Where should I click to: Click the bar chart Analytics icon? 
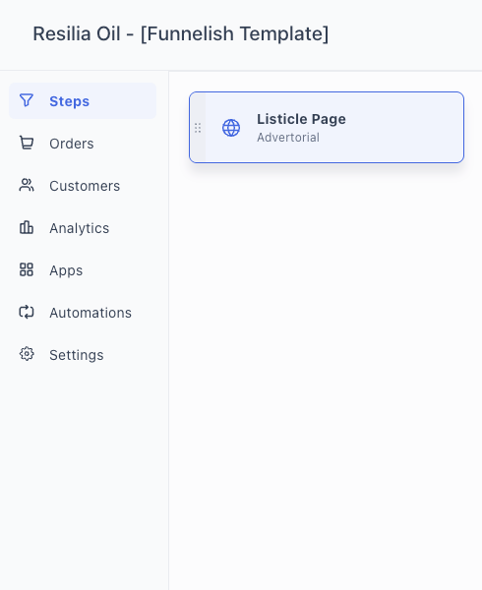[27, 228]
